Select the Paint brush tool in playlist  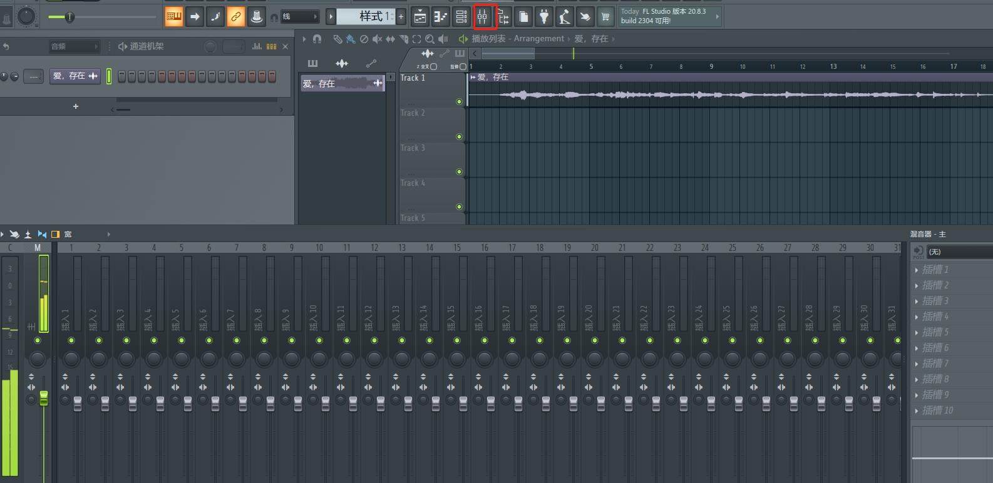tap(351, 39)
